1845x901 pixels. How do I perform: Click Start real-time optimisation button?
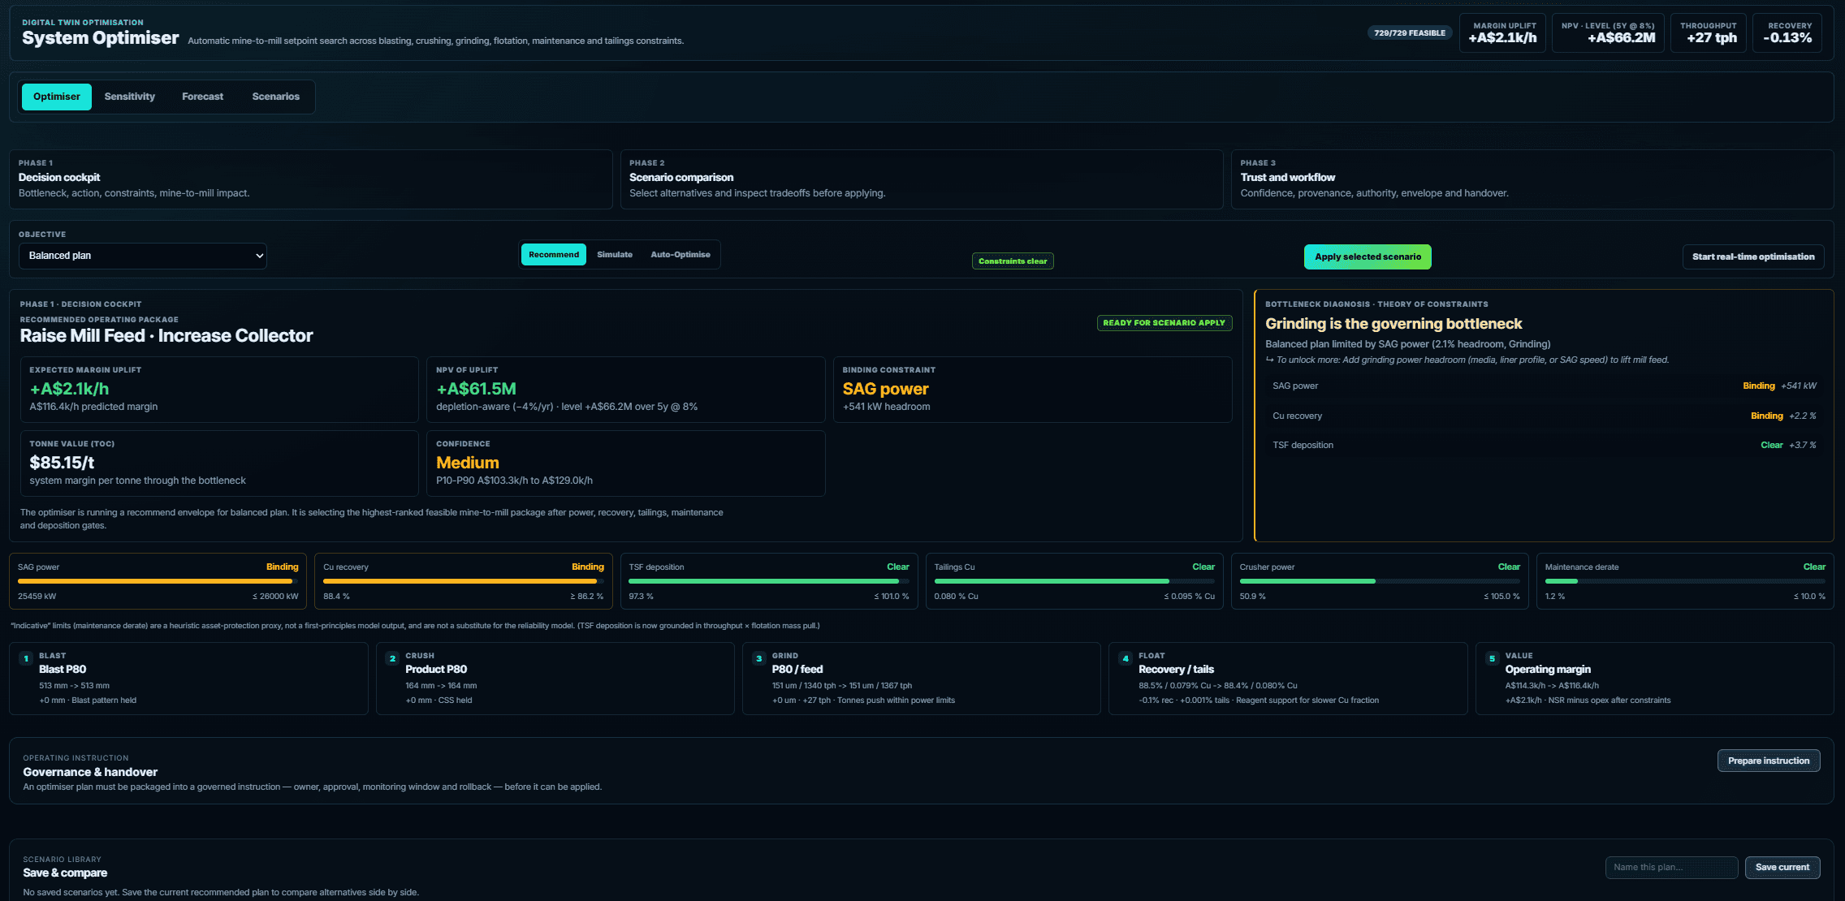[1753, 257]
